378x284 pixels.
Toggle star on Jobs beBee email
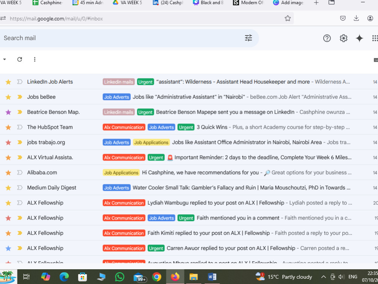tap(8, 97)
